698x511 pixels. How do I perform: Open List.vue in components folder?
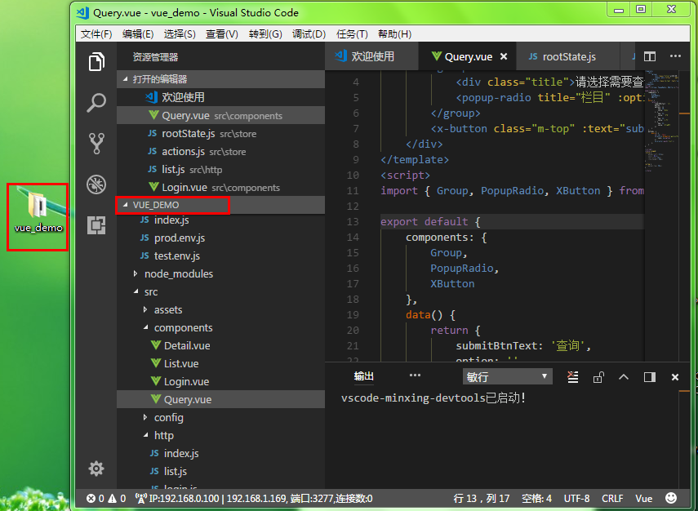coord(220,364)
